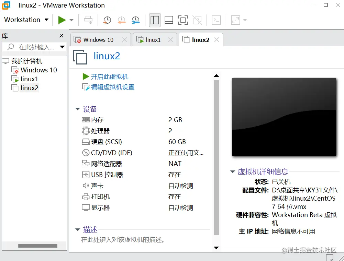Viewport: 344px width, 261px height.
Task: Collapse the 设备 devices section
Action: tap(78, 109)
